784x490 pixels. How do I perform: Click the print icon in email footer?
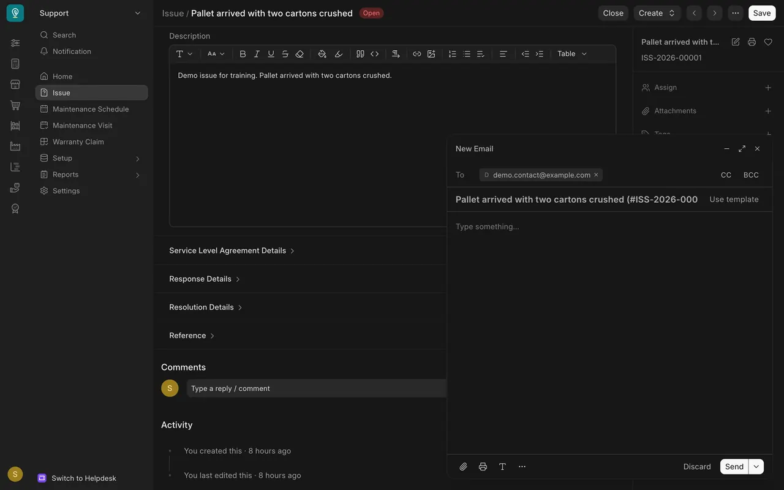coord(483,467)
